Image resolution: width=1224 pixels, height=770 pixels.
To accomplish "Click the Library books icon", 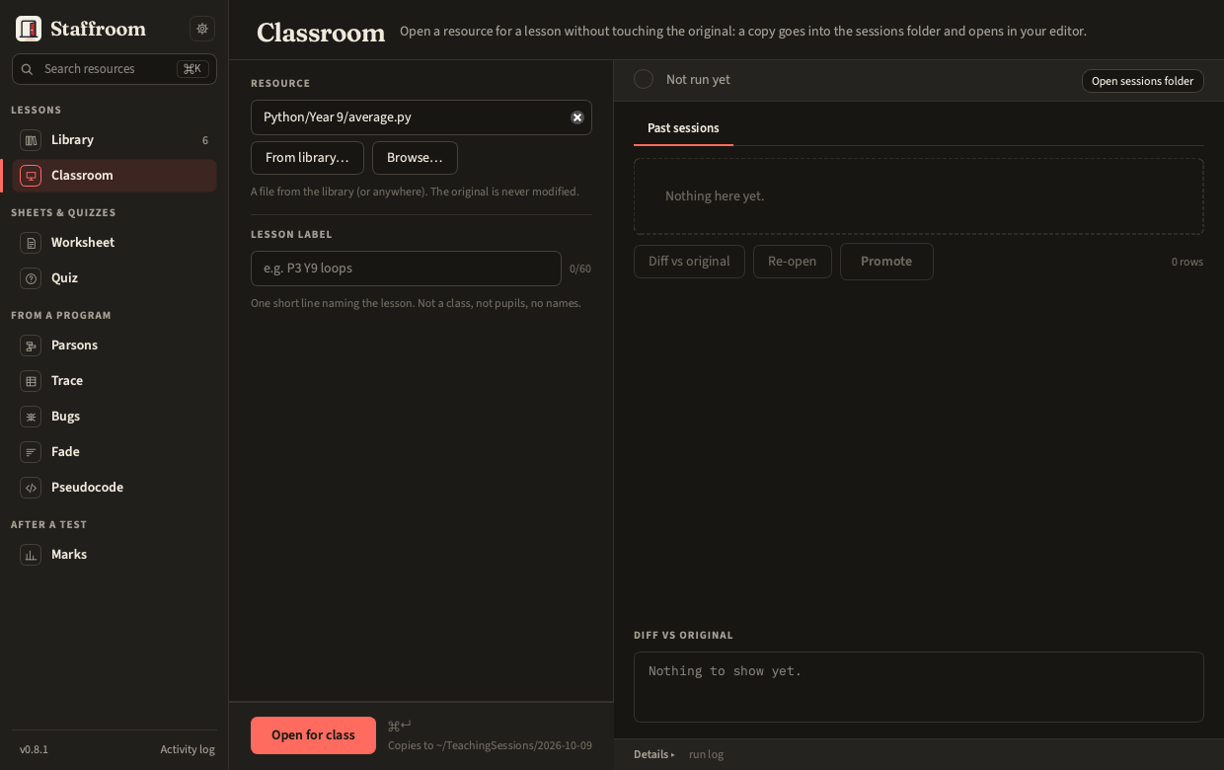I will (x=31, y=140).
